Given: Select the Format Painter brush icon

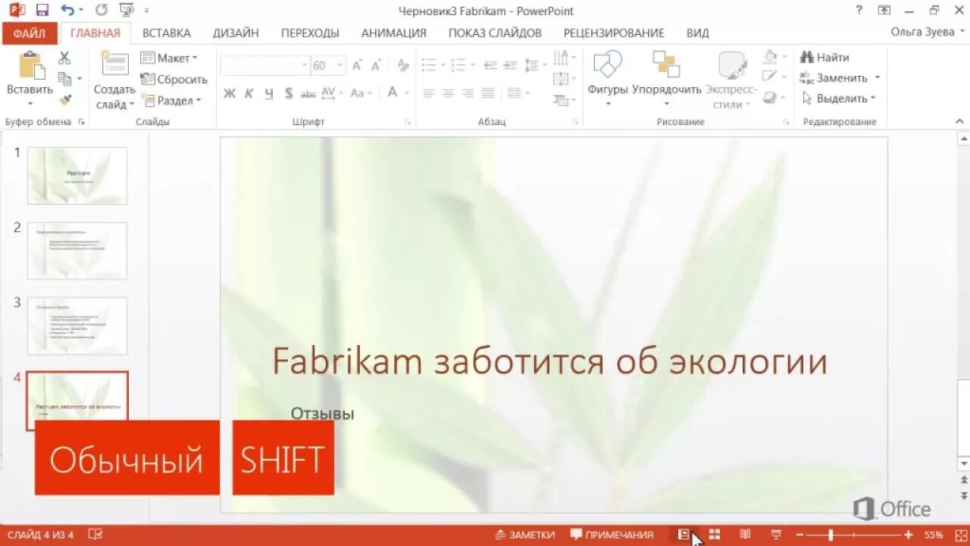Looking at the screenshot, I should (x=64, y=100).
